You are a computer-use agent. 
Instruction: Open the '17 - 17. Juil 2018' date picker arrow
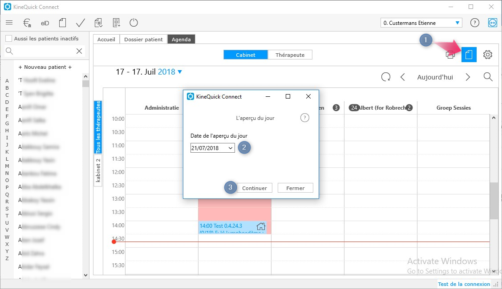180,72
